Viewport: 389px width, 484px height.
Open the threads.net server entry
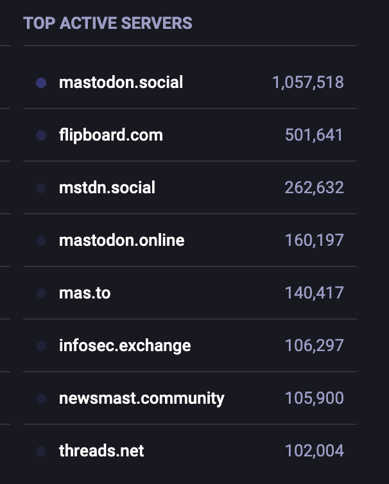[101, 451]
